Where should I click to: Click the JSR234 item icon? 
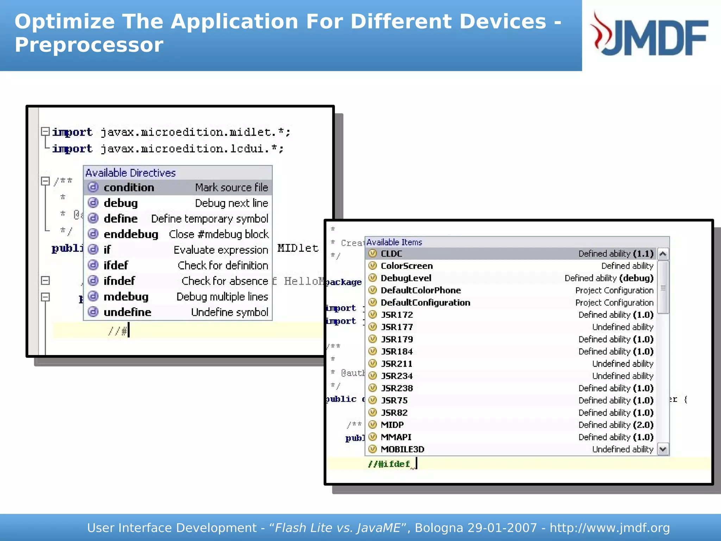372,376
